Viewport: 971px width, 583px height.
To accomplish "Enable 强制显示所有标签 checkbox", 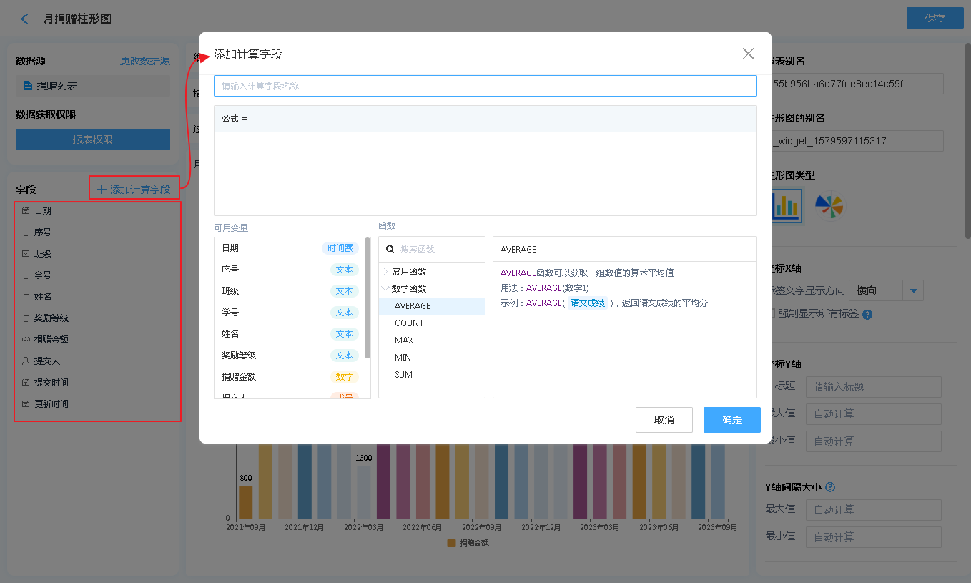I will 771,313.
